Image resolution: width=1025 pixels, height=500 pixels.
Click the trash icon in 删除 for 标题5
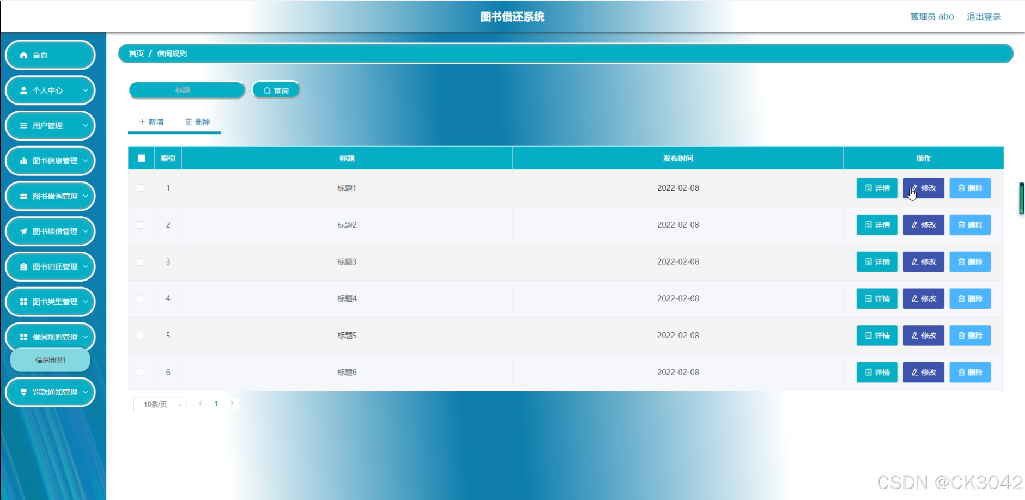(961, 336)
